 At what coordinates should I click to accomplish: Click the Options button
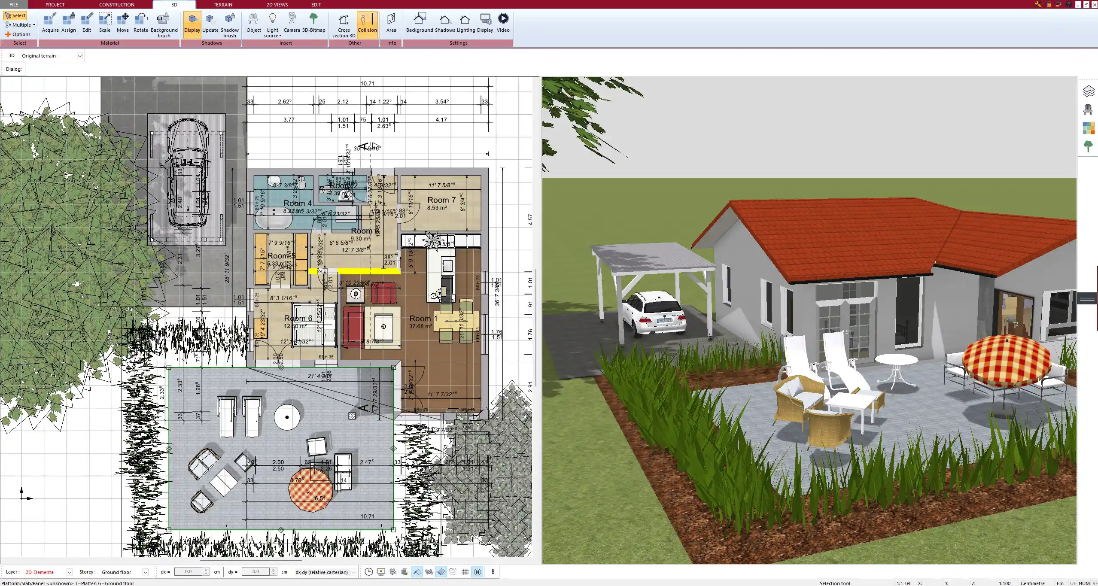click(18, 34)
